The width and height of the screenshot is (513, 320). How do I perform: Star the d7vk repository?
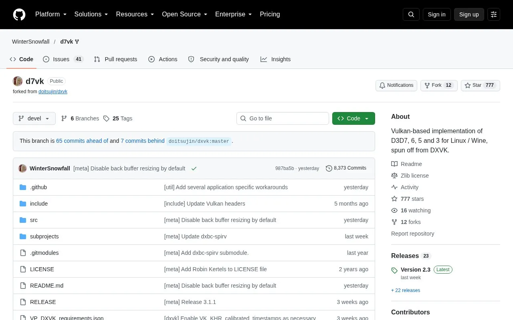[481, 86]
